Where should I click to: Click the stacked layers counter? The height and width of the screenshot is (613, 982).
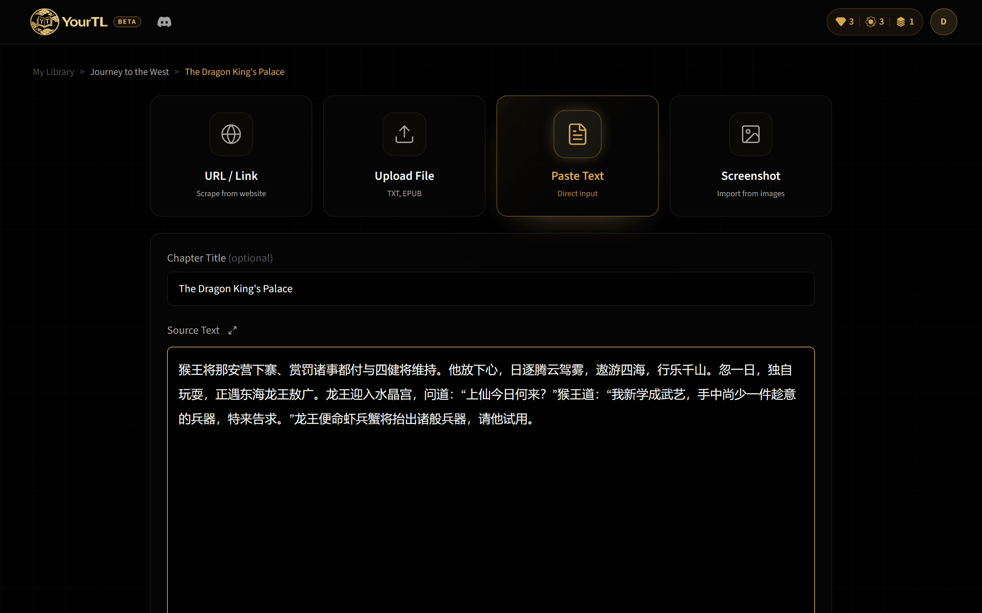[905, 22]
